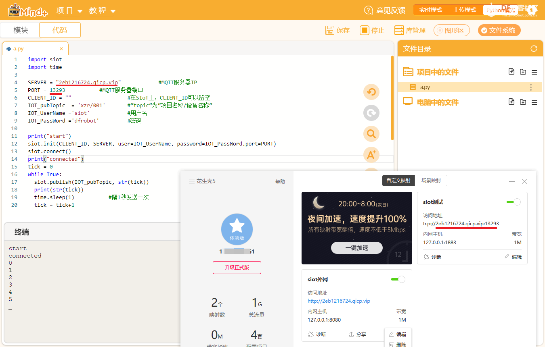Close the a.py editor tab
Viewport: 545px width, 347px height.
(x=61, y=49)
